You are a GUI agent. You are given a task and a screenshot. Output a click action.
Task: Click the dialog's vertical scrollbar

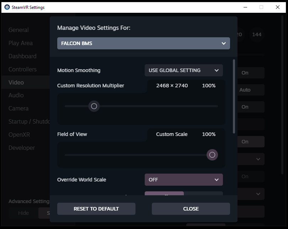pyautogui.click(x=234, y=97)
